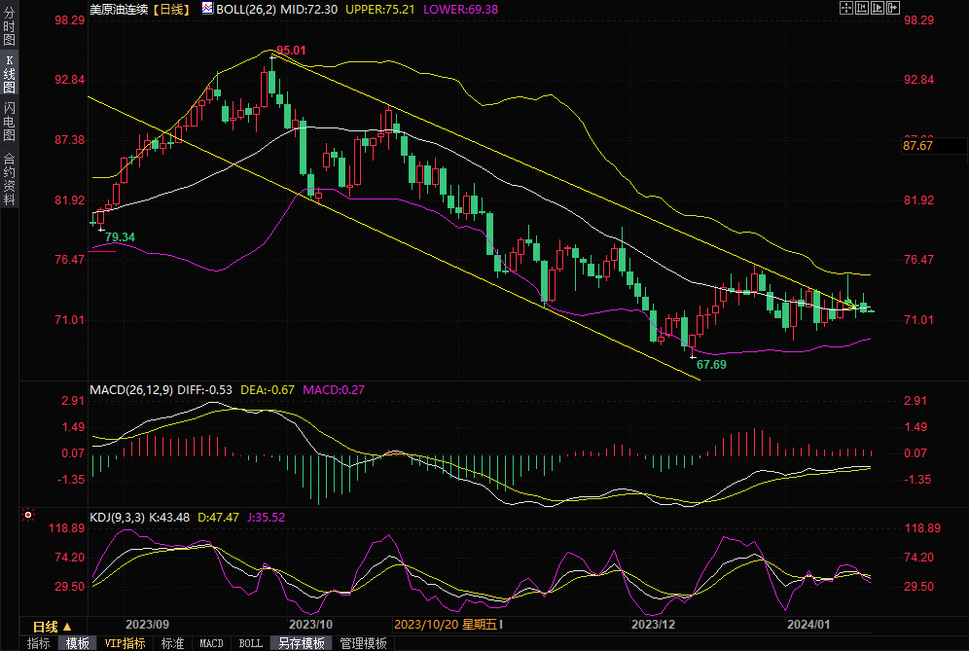Apply the BOLL template button
The image size is (969, 651).
coord(250,643)
